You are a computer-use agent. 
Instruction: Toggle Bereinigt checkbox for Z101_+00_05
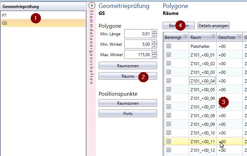click(x=169, y=89)
